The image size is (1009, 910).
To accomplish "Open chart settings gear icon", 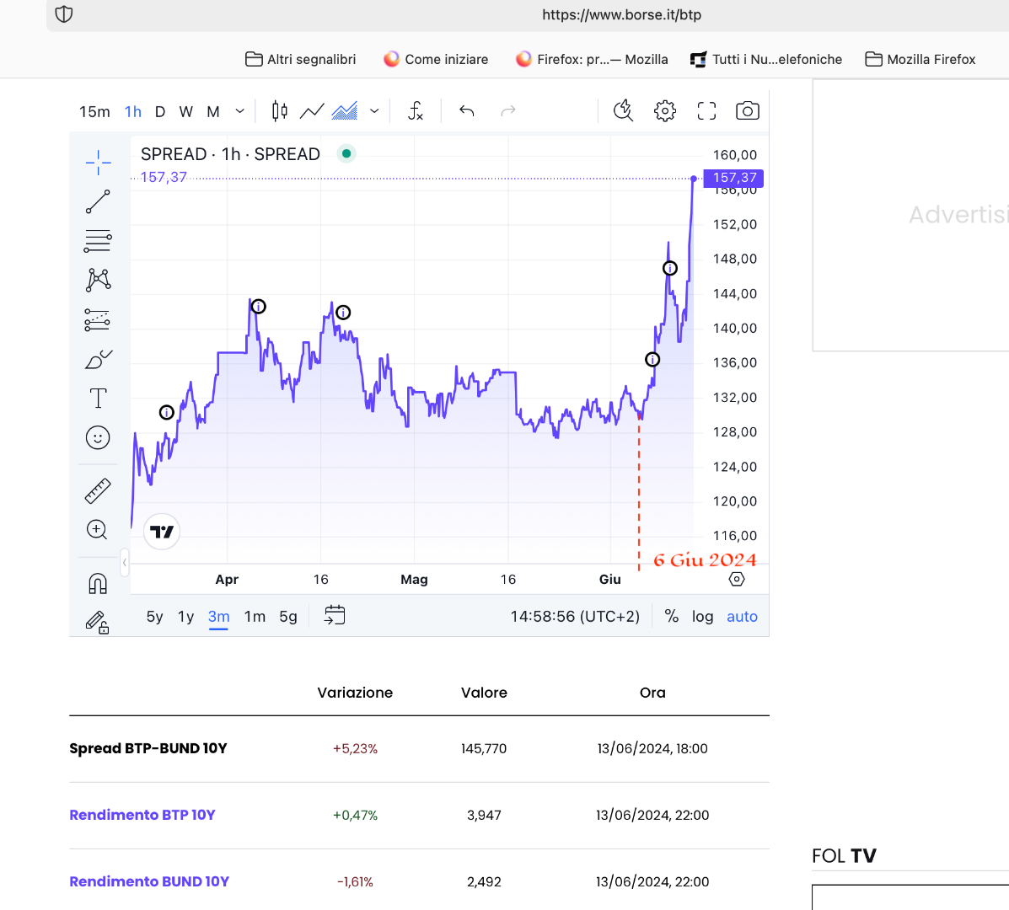I will click(x=665, y=111).
